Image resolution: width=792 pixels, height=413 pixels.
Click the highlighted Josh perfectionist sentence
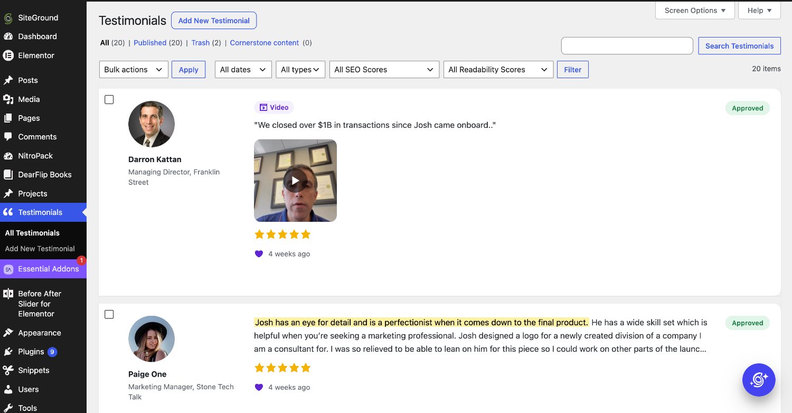tap(421, 322)
